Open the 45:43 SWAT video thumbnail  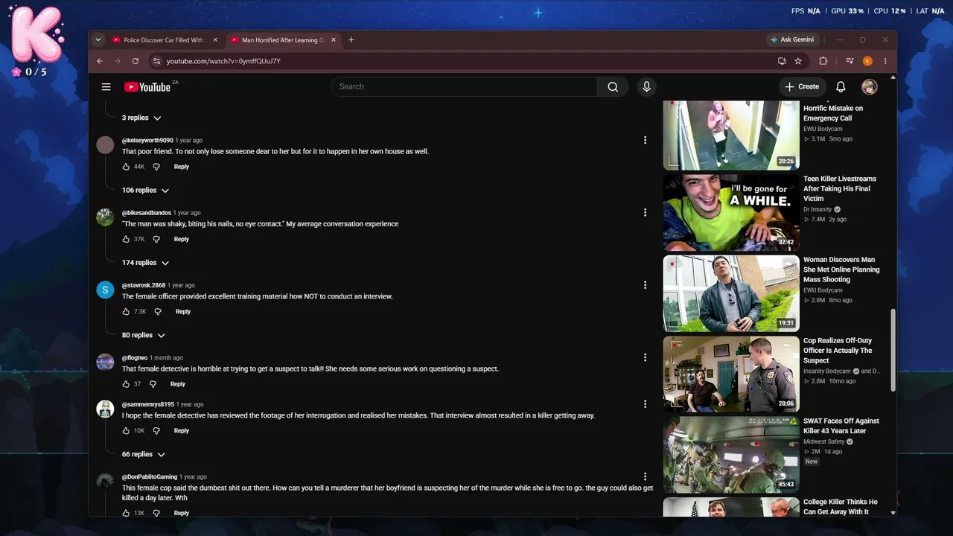731,455
